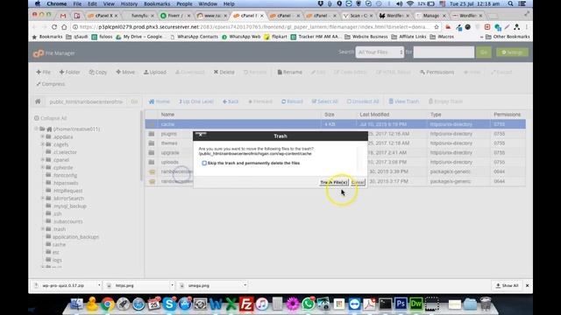
Task: Open the People menu in the menu bar
Action: point(184,3)
